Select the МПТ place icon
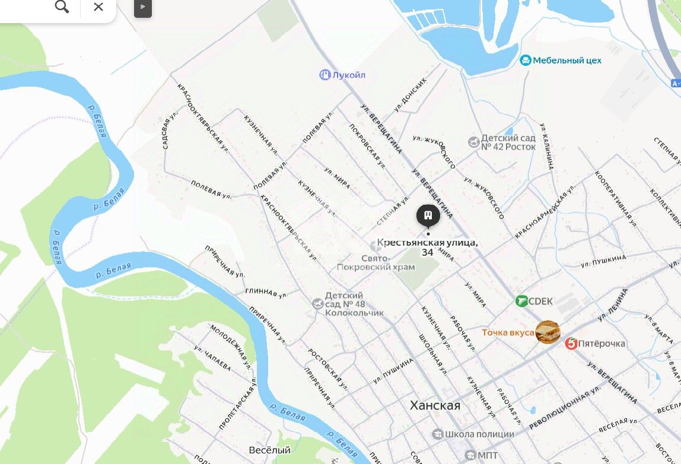 [x=470, y=455]
